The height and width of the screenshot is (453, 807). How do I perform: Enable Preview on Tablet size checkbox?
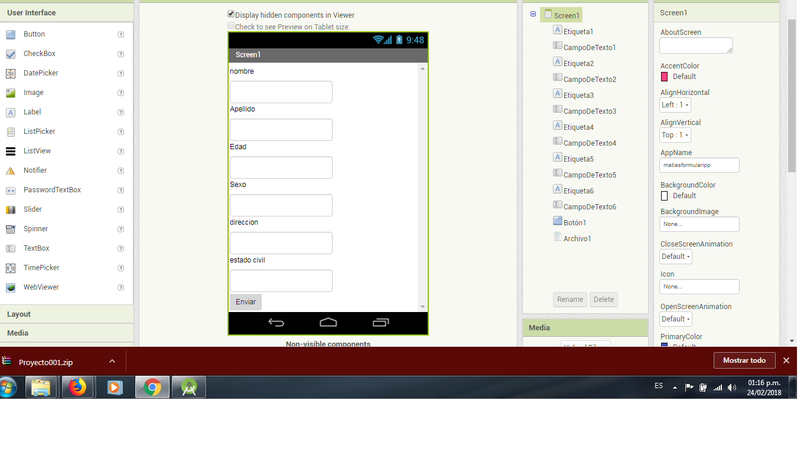[231, 26]
